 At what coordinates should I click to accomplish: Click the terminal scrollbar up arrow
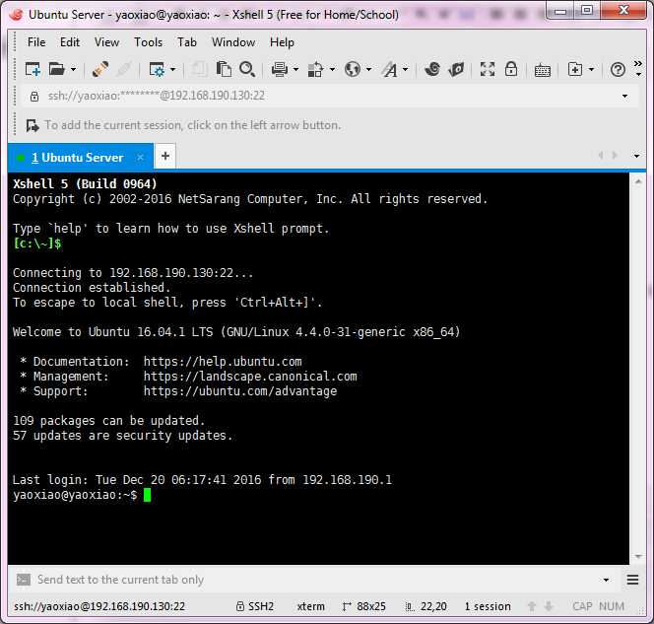click(638, 181)
